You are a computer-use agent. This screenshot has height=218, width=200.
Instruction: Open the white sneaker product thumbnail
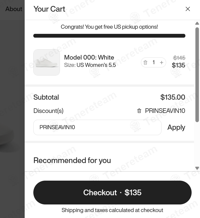[47, 62]
